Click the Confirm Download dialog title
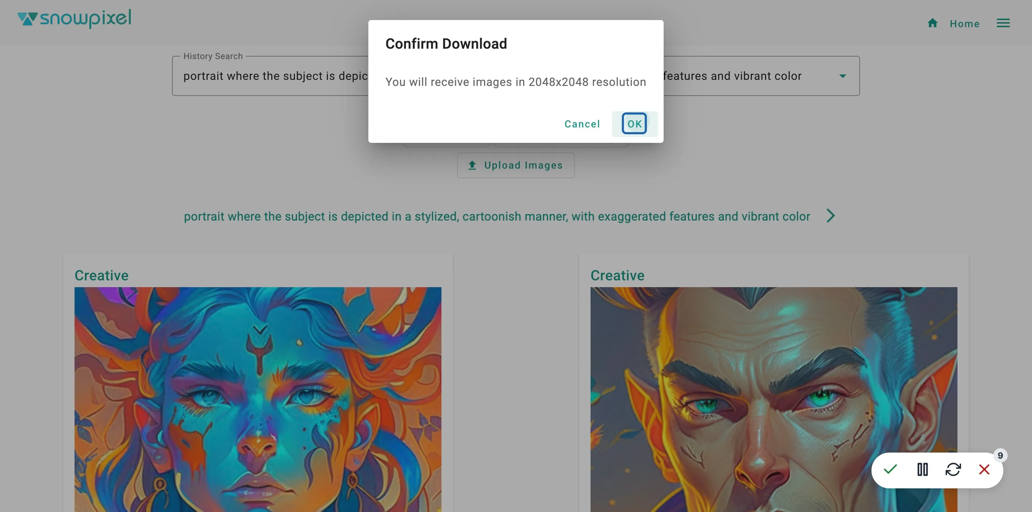Screen dimensions: 1032x512 coord(446,44)
